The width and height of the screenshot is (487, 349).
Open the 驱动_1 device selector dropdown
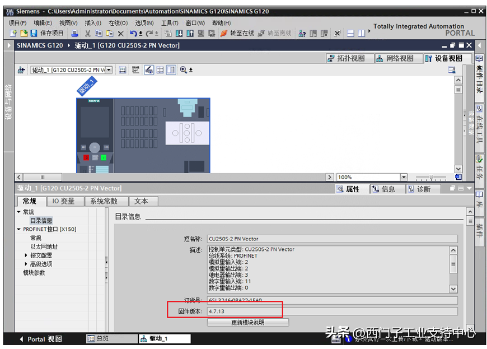pyautogui.click(x=109, y=70)
